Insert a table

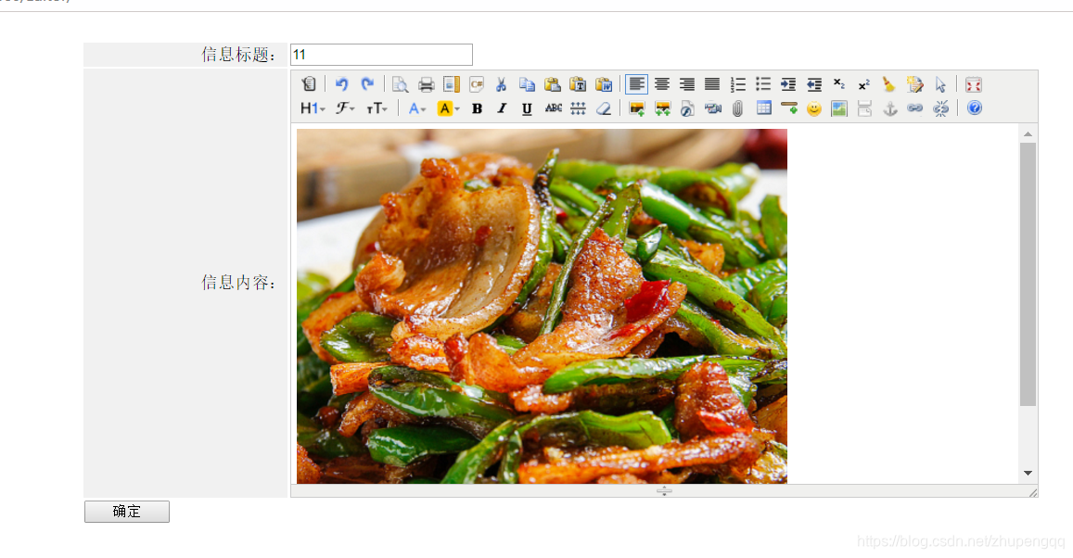pos(763,108)
